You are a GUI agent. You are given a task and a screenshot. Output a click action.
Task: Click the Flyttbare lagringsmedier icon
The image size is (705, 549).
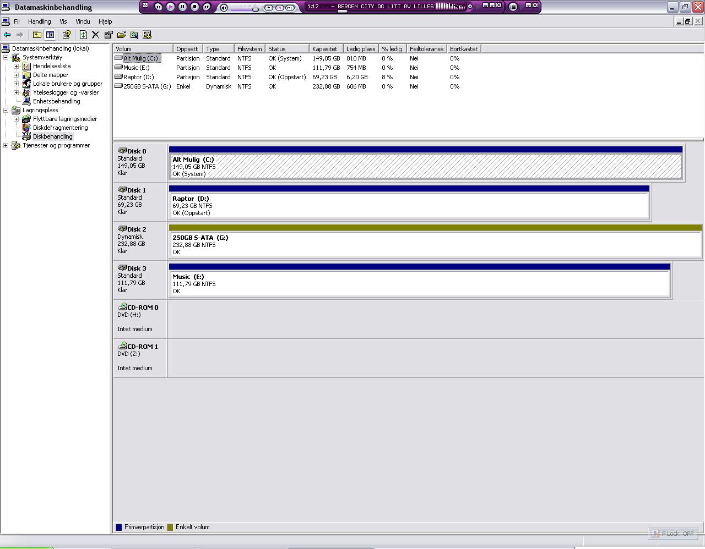26,119
